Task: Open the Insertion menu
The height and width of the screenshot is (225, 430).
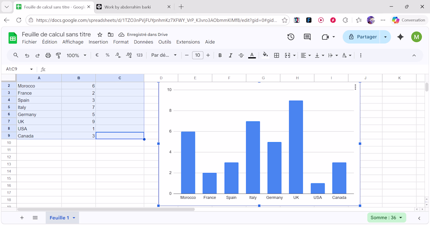Action: point(98,42)
